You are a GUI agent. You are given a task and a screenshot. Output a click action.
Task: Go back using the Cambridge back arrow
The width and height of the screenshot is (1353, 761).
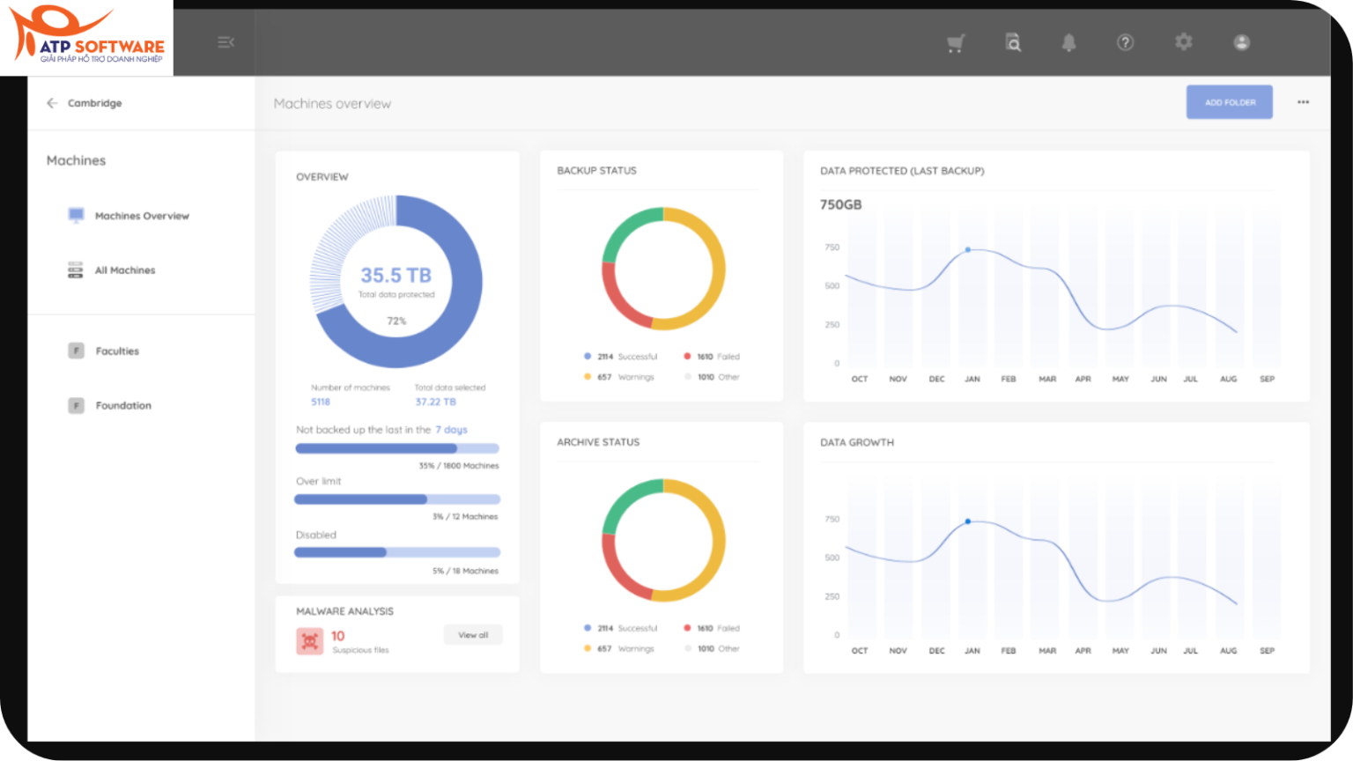click(x=53, y=102)
